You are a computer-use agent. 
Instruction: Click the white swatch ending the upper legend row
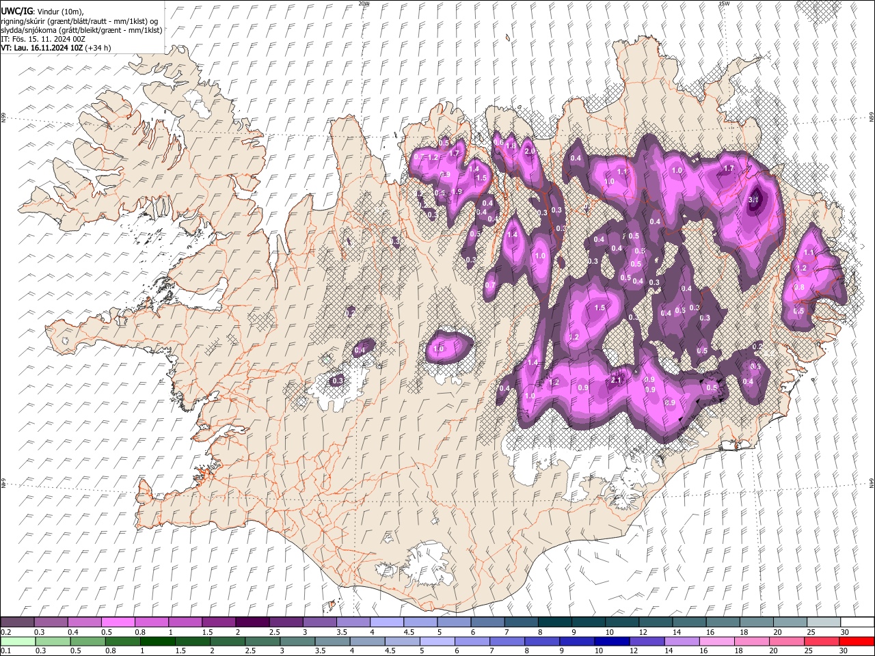(x=857, y=622)
